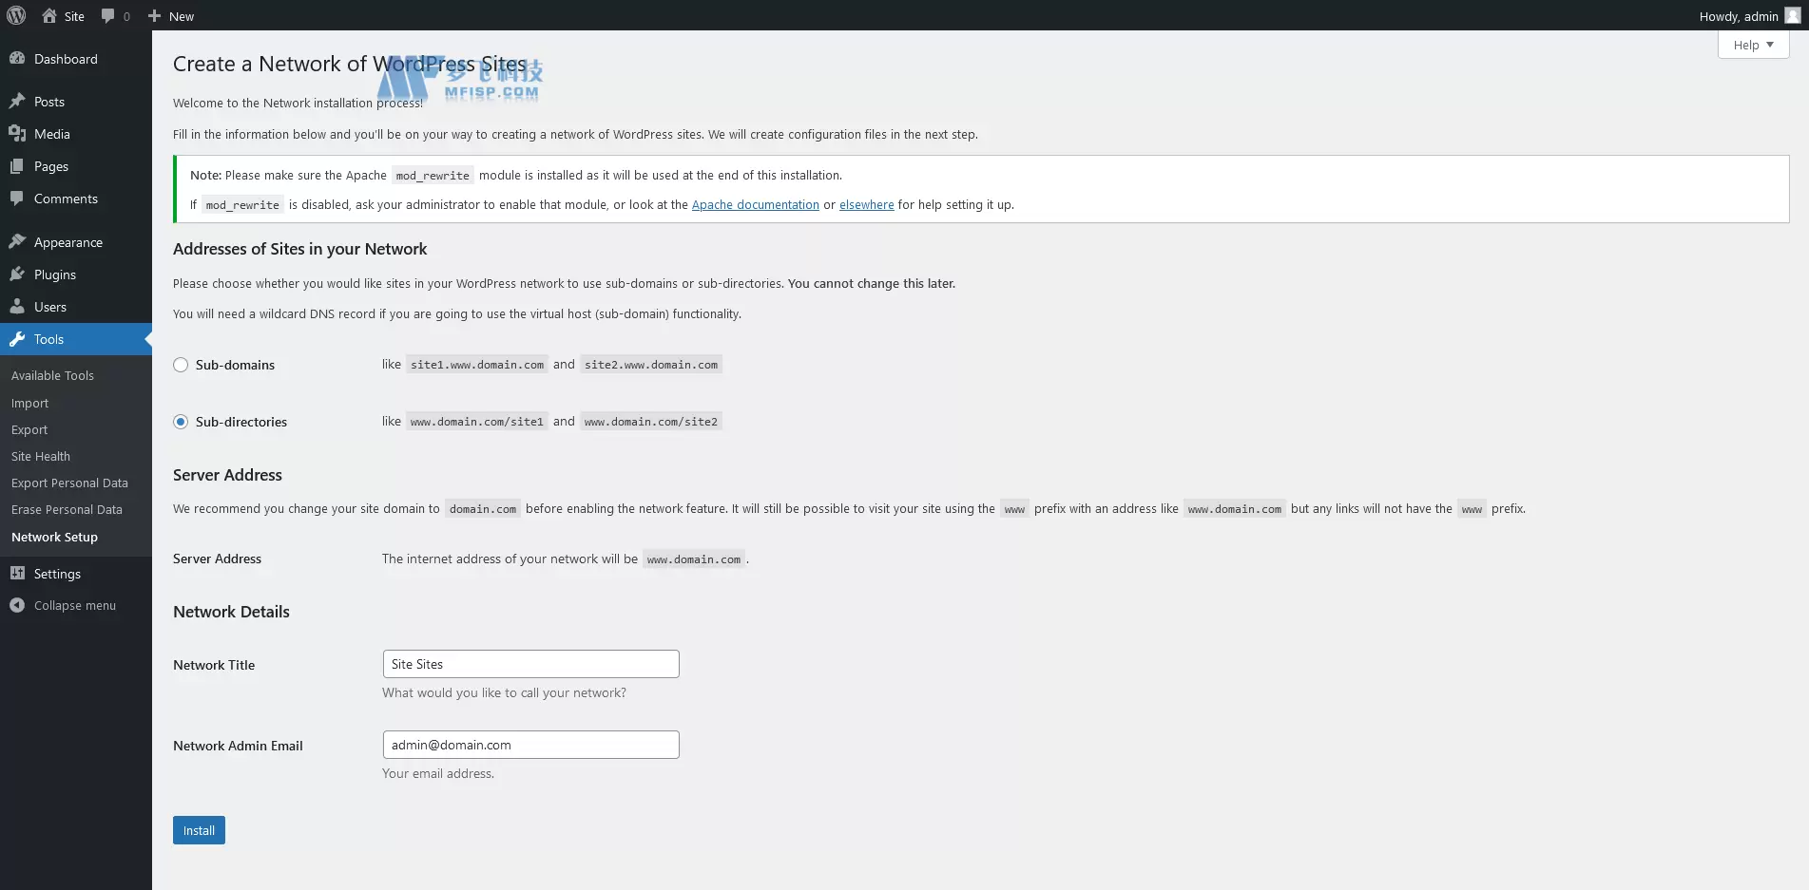Click the WordPress logo in admin bar
Viewport: 1809px width, 890px height.
(16, 15)
